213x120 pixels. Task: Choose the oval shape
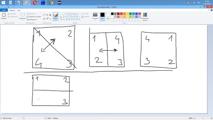pyautogui.click(x=67, y=14)
